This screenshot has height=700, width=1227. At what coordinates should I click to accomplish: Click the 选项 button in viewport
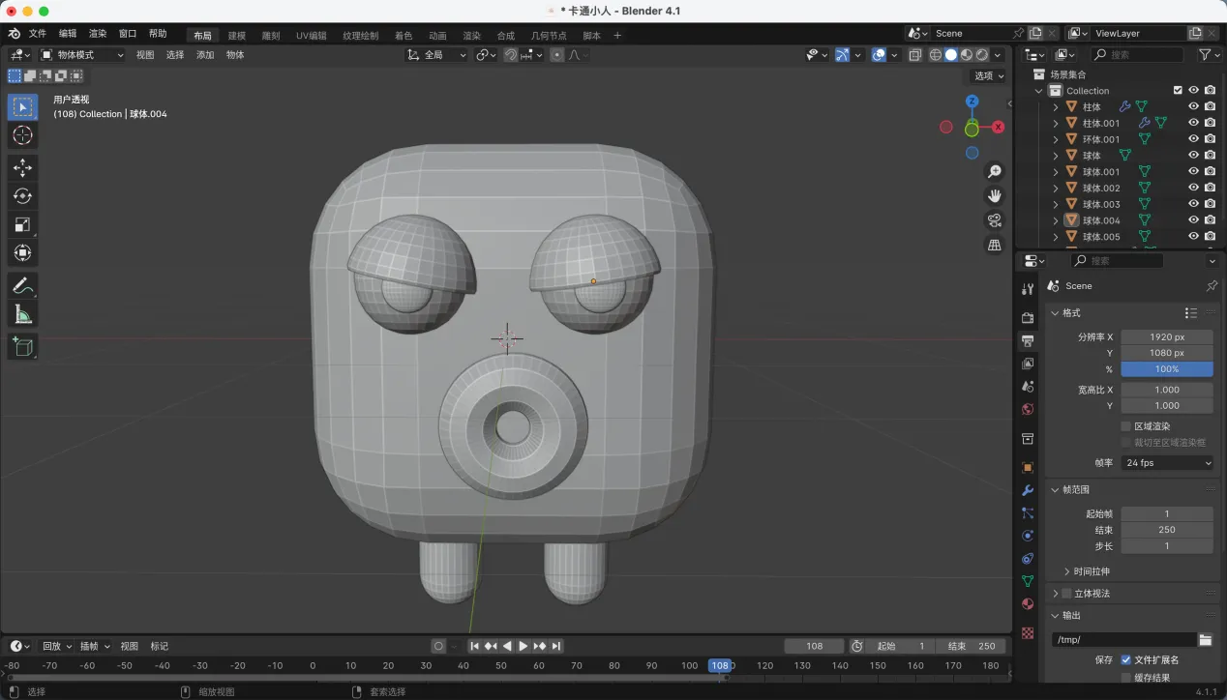pos(988,75)
